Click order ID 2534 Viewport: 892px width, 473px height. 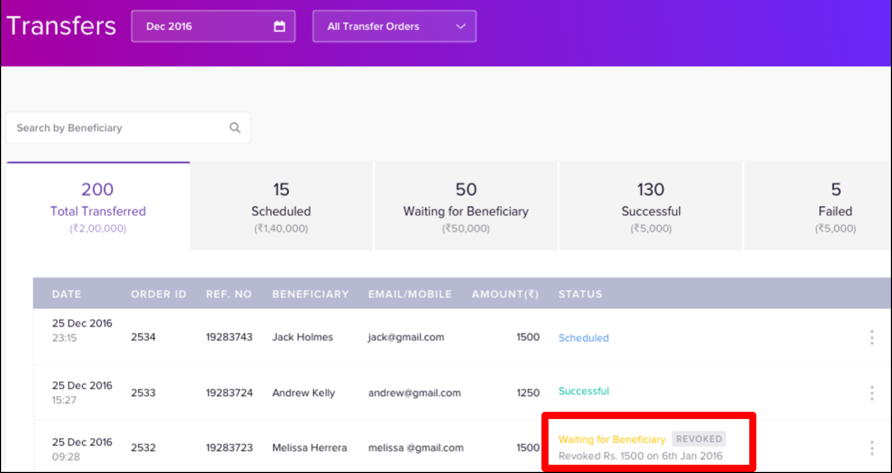[143, 337]
